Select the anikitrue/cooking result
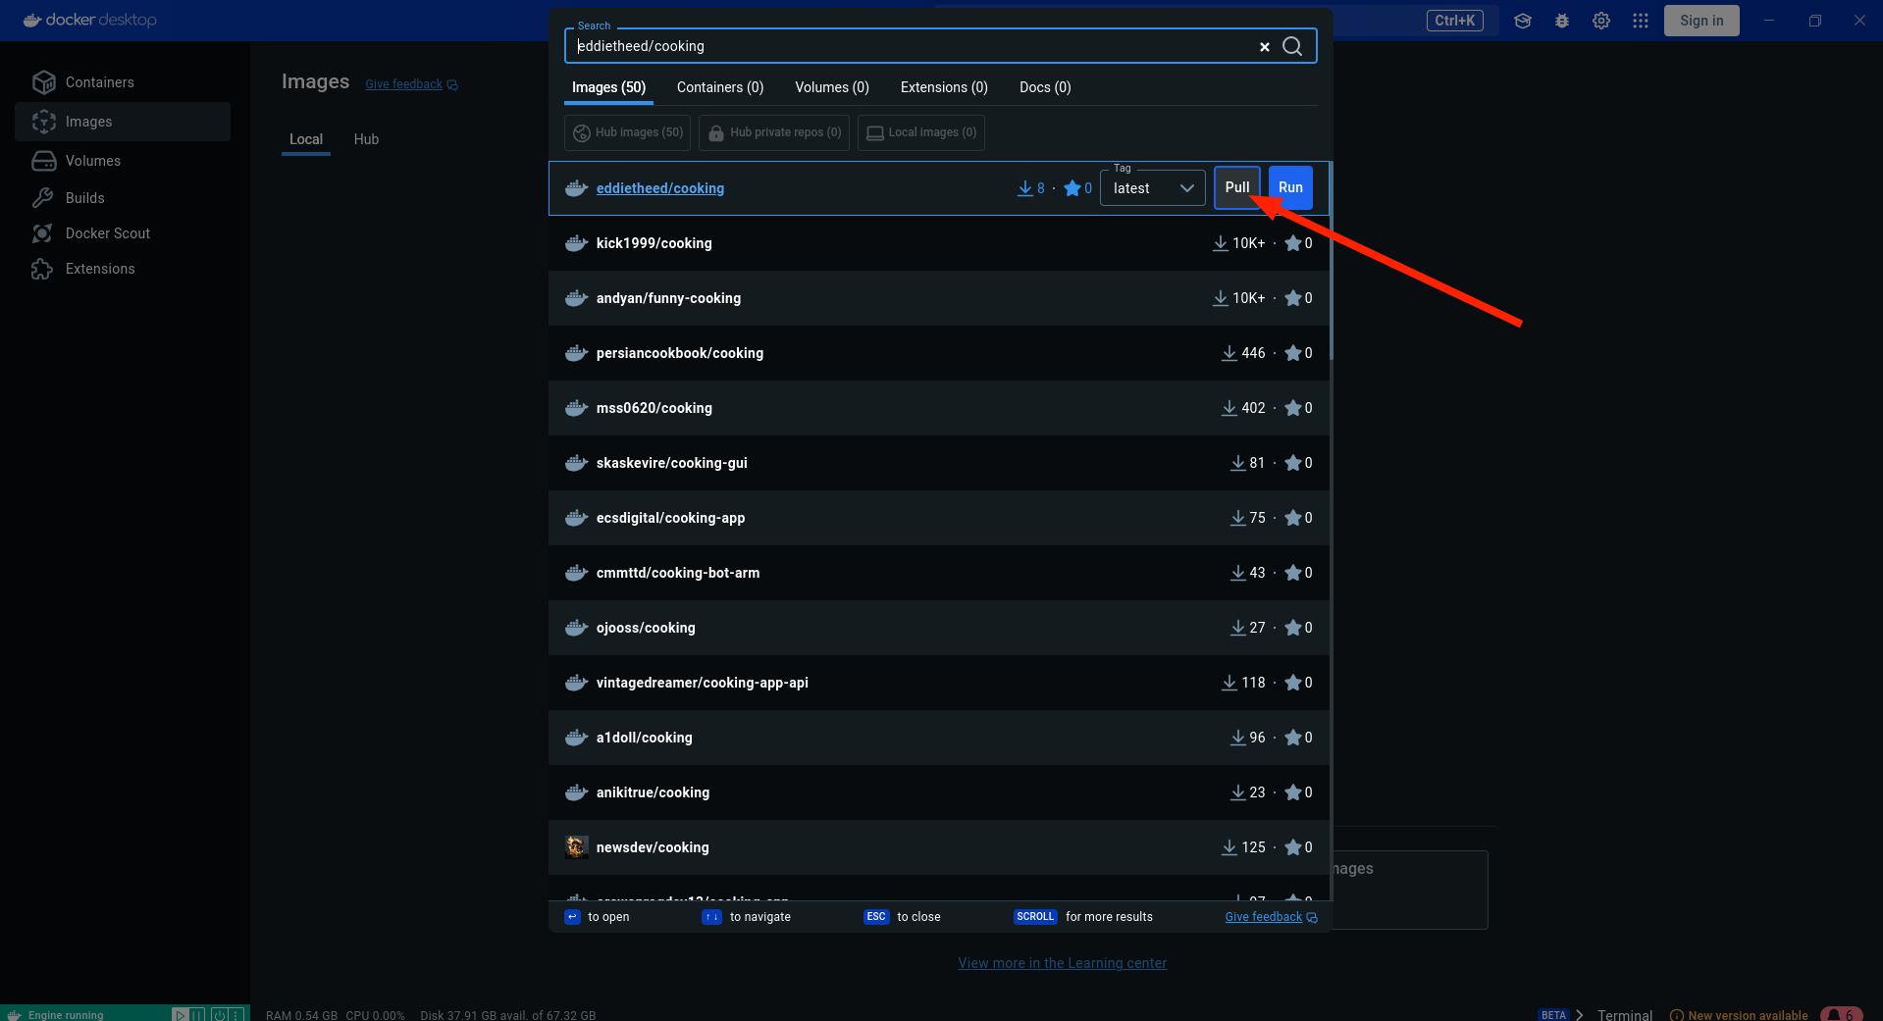 coord(939,792)
